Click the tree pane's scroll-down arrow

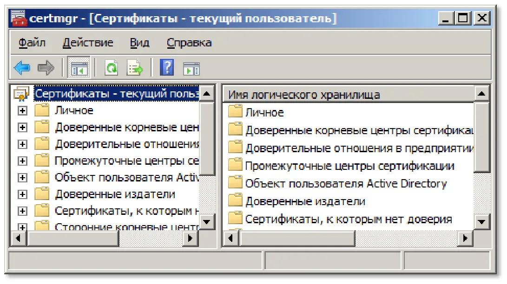(x=207, y=222)
